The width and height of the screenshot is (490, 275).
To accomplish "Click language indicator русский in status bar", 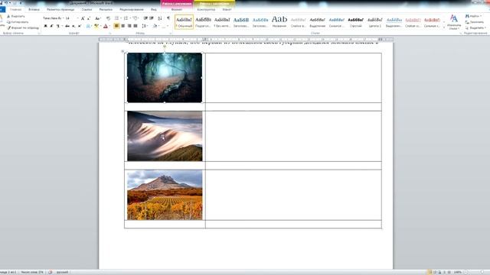I will coord(62,272).
